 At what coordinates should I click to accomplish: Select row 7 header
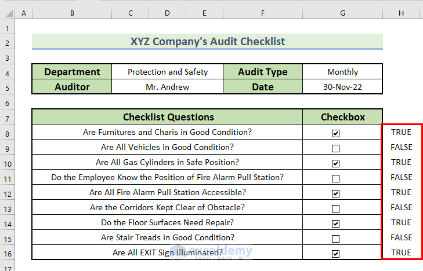pyautogui.click(x=8, y=118)
